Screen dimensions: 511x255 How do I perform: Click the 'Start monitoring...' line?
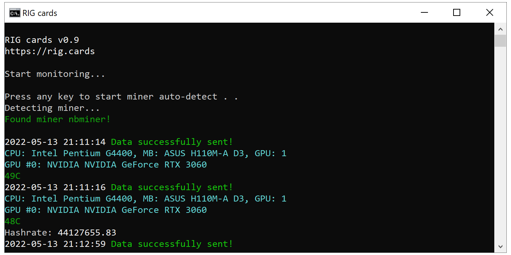click(x=55, y=74)
